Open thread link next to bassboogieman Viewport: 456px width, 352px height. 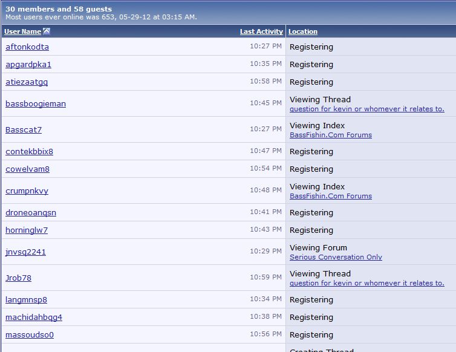(x=366, y=109)
